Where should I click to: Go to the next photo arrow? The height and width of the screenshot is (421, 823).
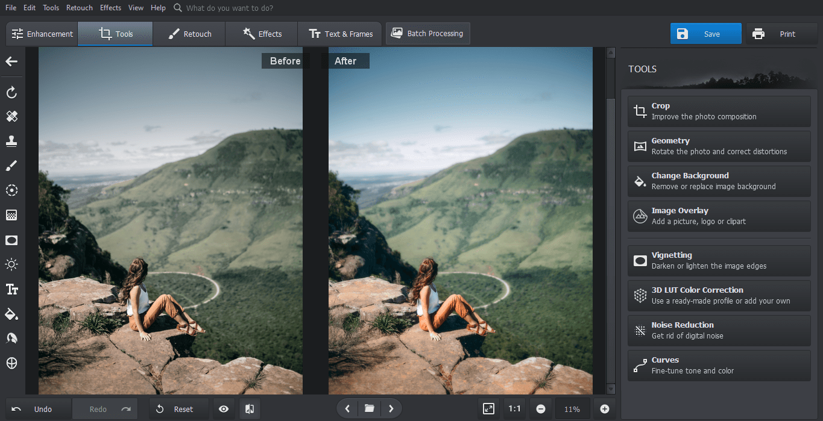[391, 409]
